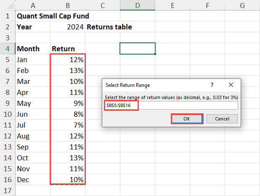Click the Apr return 11% cell
This screenshot has width=260, height=196.
tap(68, 92)
